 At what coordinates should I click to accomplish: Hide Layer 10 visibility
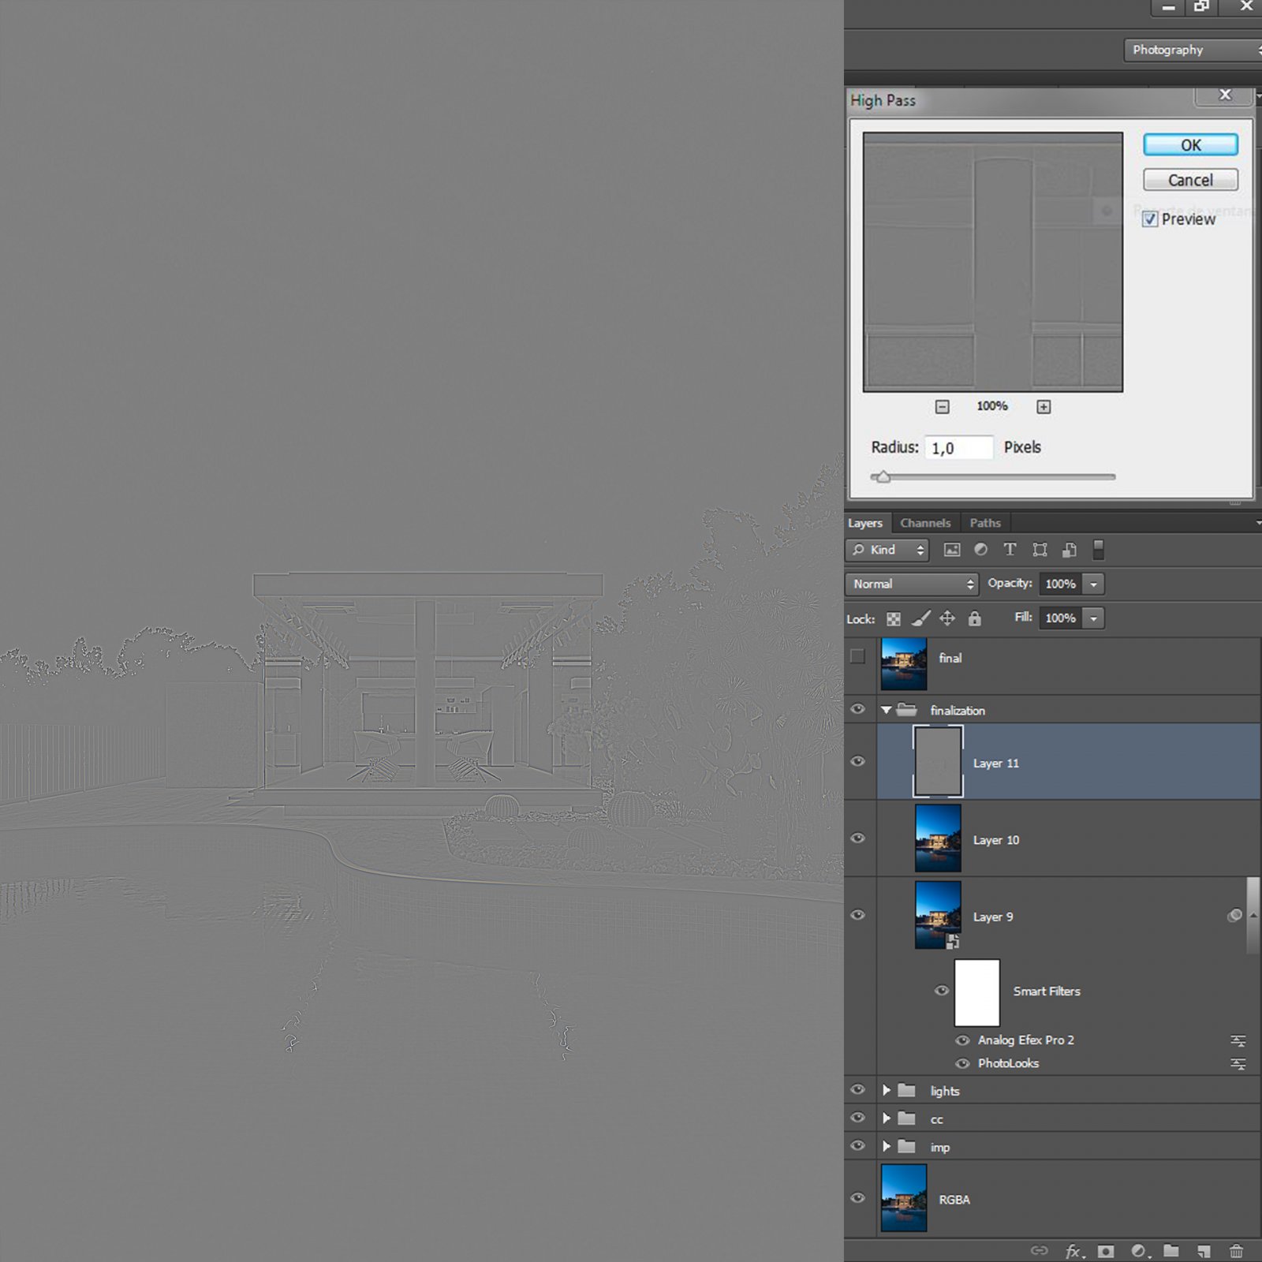click(x=859, y=838)
